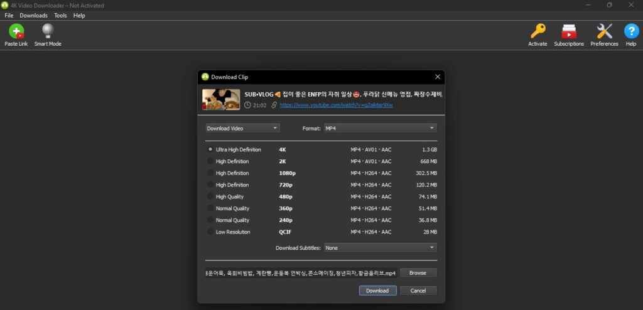Open the Downloads menu
This screenshot has height=310, width=643.
(33, 15)
